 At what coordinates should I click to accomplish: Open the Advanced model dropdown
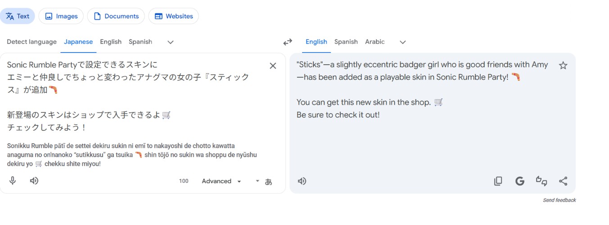[221, 181]
